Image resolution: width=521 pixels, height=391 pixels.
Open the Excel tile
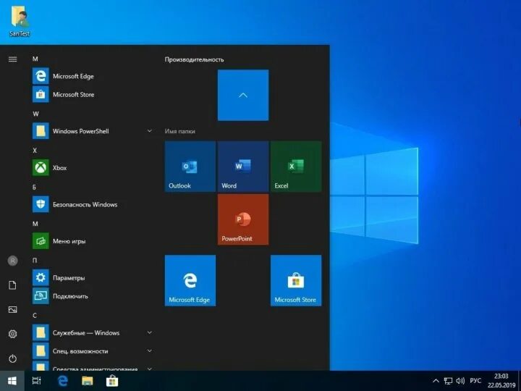(x=296, y=167)
